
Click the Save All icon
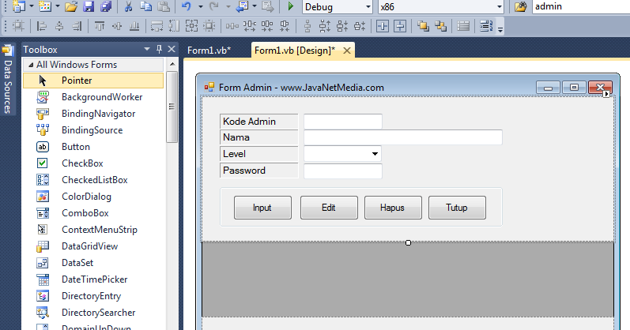tap(106, 6)
